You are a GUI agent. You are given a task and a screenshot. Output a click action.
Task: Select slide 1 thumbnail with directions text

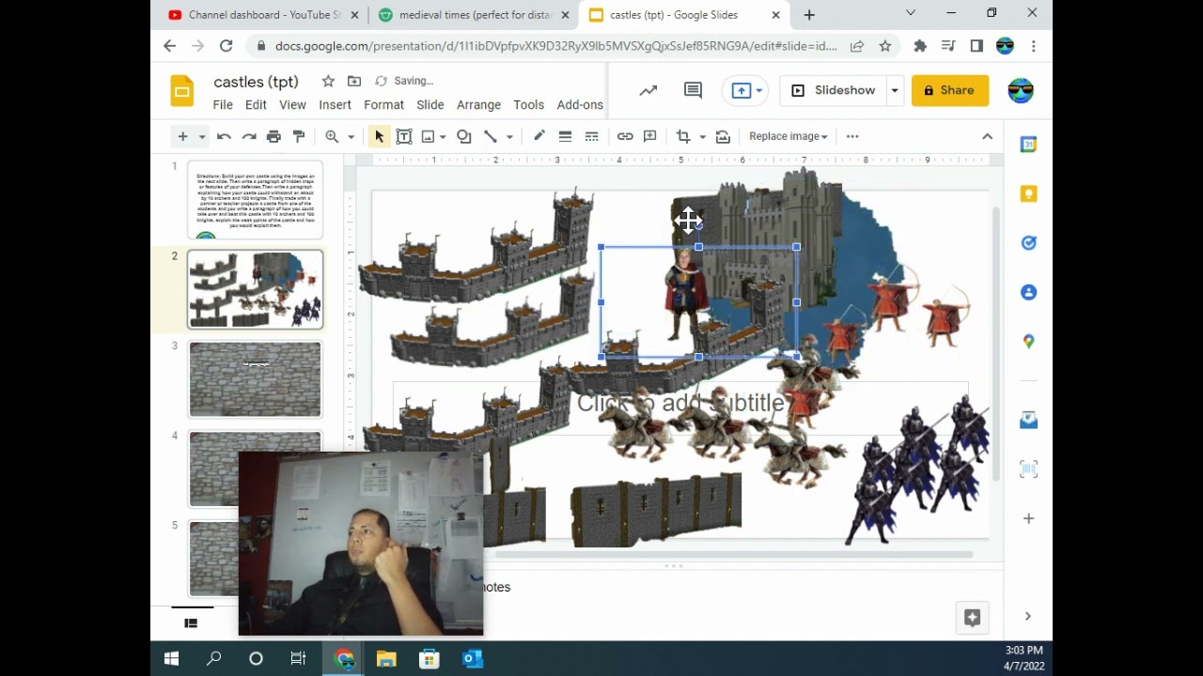[x=255, y=199]
